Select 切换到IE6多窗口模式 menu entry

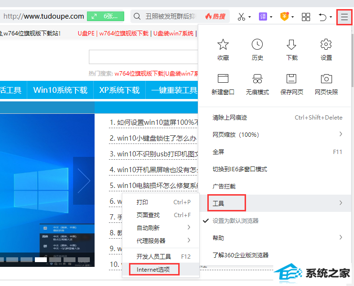pyautogui.click(x=275, y=169)
